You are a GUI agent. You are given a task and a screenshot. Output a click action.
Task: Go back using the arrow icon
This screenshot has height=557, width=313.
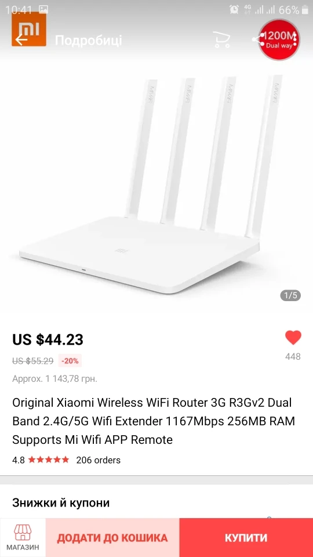tap(21, 40)
